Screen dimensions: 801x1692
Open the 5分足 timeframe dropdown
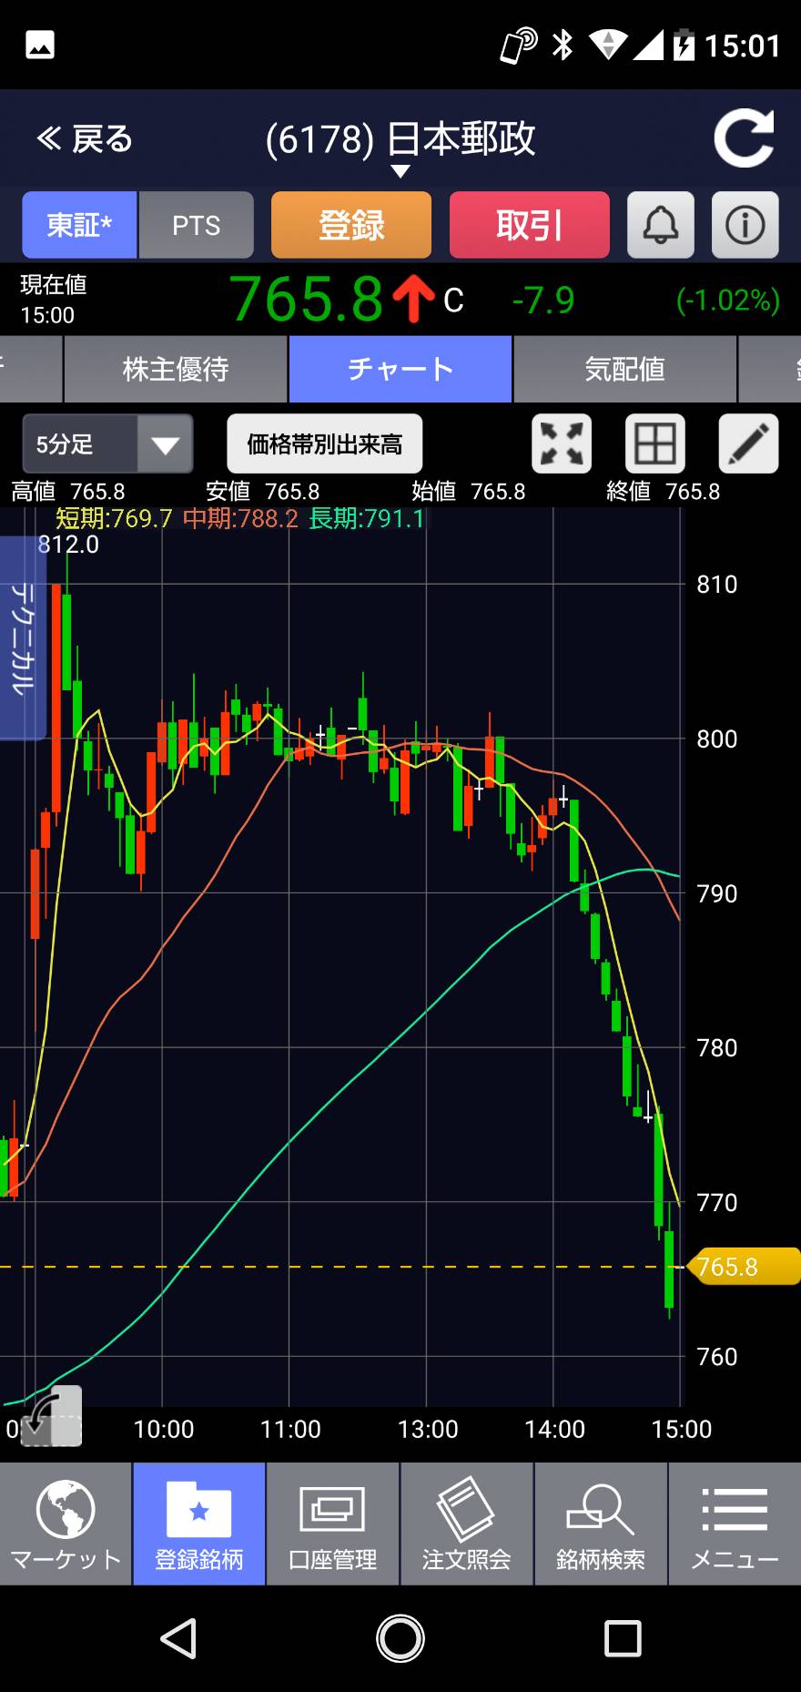click(107, 443)
